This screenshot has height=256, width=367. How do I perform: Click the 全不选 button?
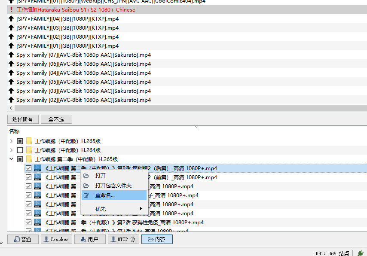56,119
